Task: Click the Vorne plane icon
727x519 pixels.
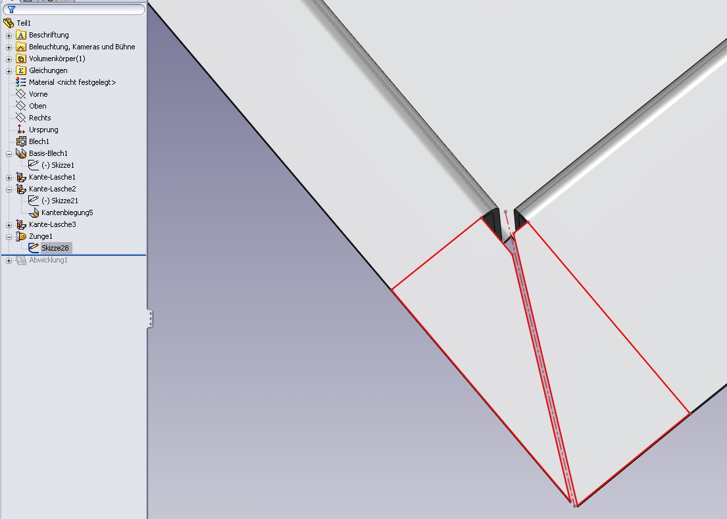Action: click(x=21, y=94)
